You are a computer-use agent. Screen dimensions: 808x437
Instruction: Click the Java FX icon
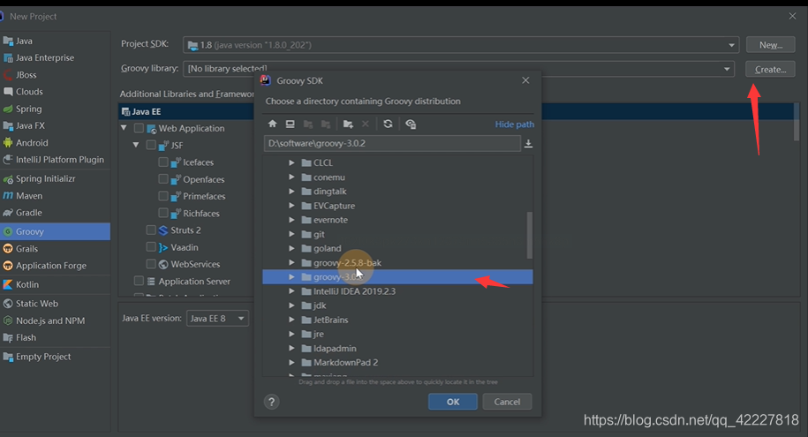[x=8, y=125]
